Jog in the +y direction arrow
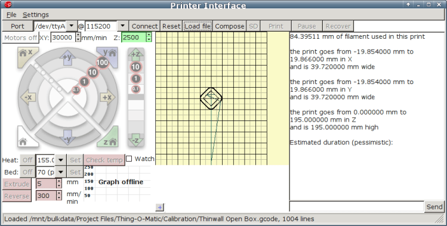The width and height of the screenshot is (447, 226). pyautogui.click(x=67, y=58)
